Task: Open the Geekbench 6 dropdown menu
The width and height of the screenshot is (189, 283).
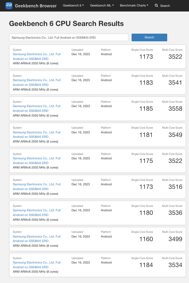Action: pyautogui.click(x=73, y=6)
